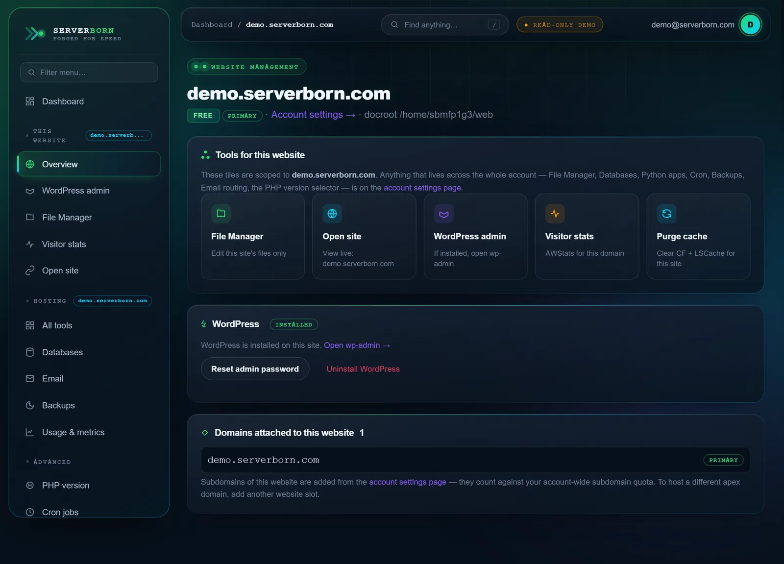
Task: Click the ServerBorn logo icon
Action: tap(35, 33)
